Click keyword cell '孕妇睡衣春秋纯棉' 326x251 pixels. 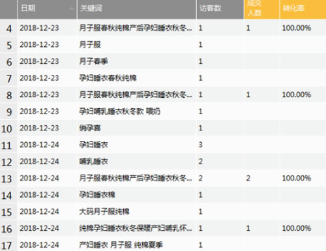pyautogui.click(x=108, y=78)
